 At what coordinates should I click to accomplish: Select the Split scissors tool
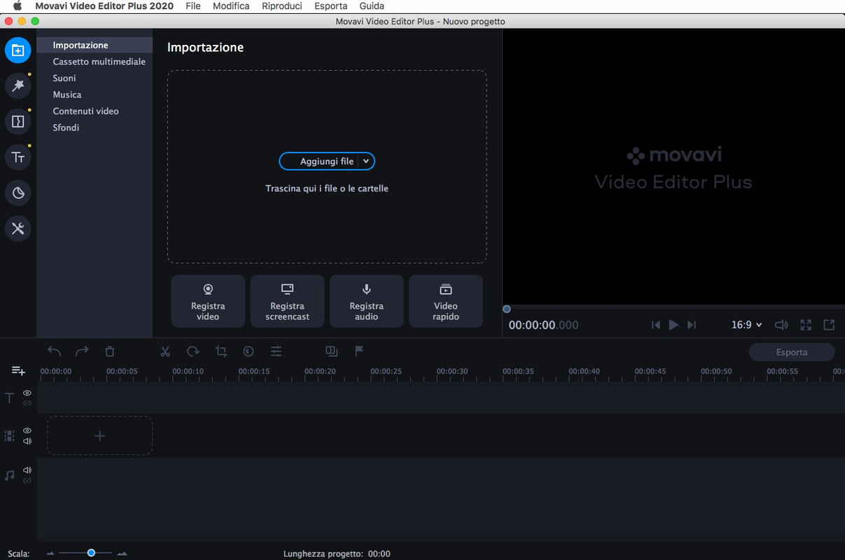(165, 351)
